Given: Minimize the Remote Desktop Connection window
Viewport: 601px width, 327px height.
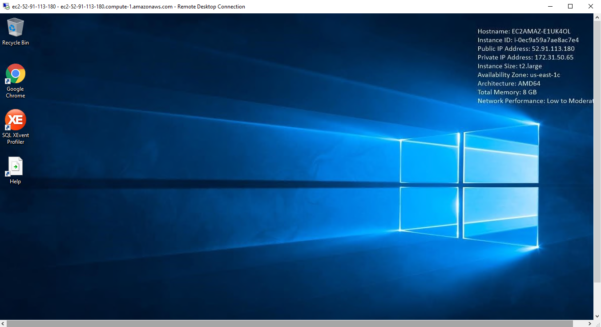Looking at the screenshot, I should (550, 7).
